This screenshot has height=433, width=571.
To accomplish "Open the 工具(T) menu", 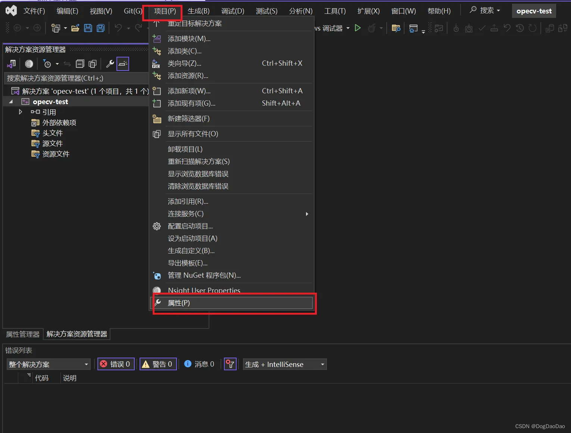I will (335, 11).
